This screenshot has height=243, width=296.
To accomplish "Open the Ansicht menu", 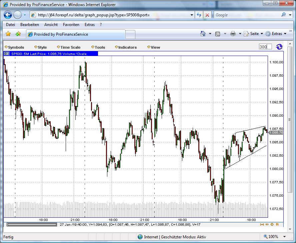I will click(51, 25).
